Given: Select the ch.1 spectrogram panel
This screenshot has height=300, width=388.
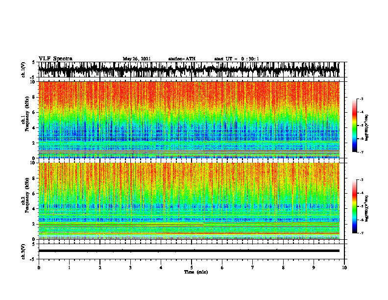Looking at the screenshot, I should click(189, 120).
